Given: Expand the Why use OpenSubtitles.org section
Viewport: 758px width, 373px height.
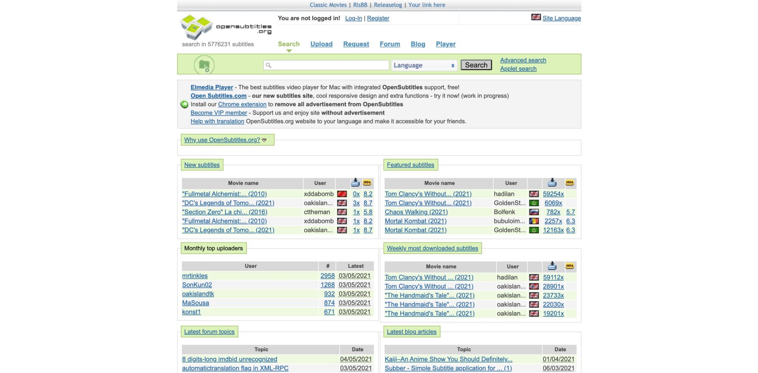Looking at the screenshot, I should (x=225, y=140).
